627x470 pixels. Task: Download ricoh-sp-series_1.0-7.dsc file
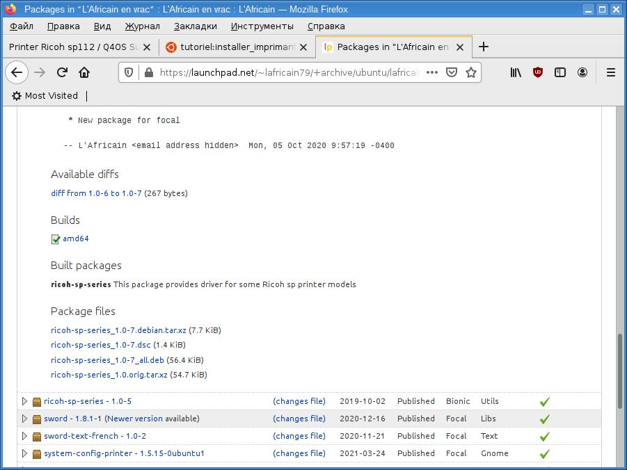pyautogui.click(x=101, y=345)
